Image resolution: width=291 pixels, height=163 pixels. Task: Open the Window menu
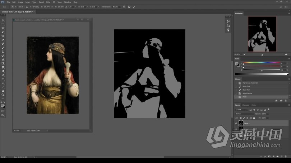point(68,2)
